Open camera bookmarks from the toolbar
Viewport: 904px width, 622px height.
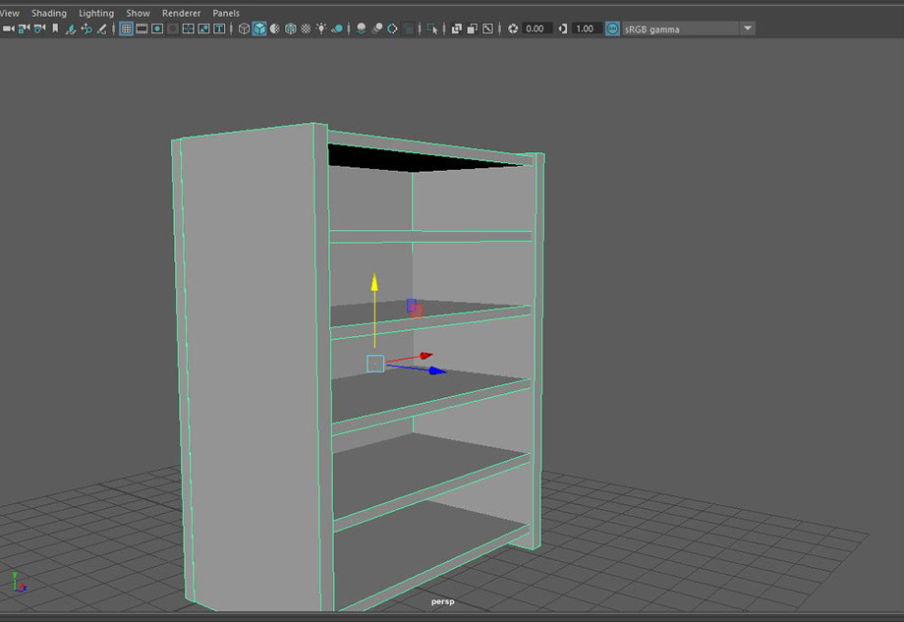point(55,28)
